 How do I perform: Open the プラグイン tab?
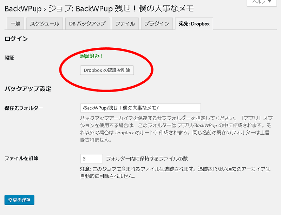pos(157,23)
